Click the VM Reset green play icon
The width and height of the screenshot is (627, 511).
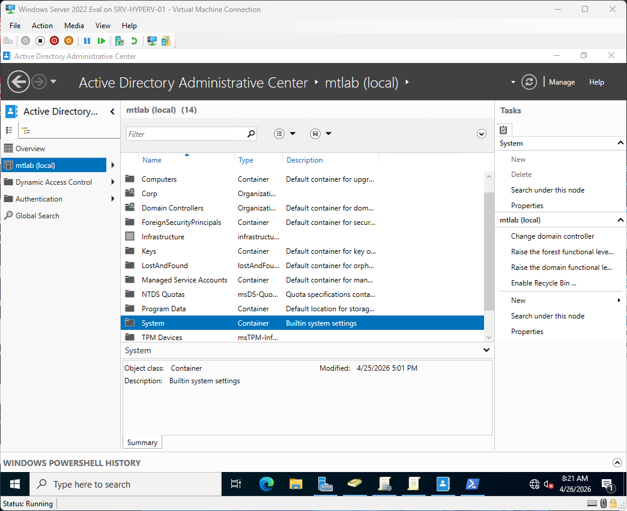click(x=101, y=41)
